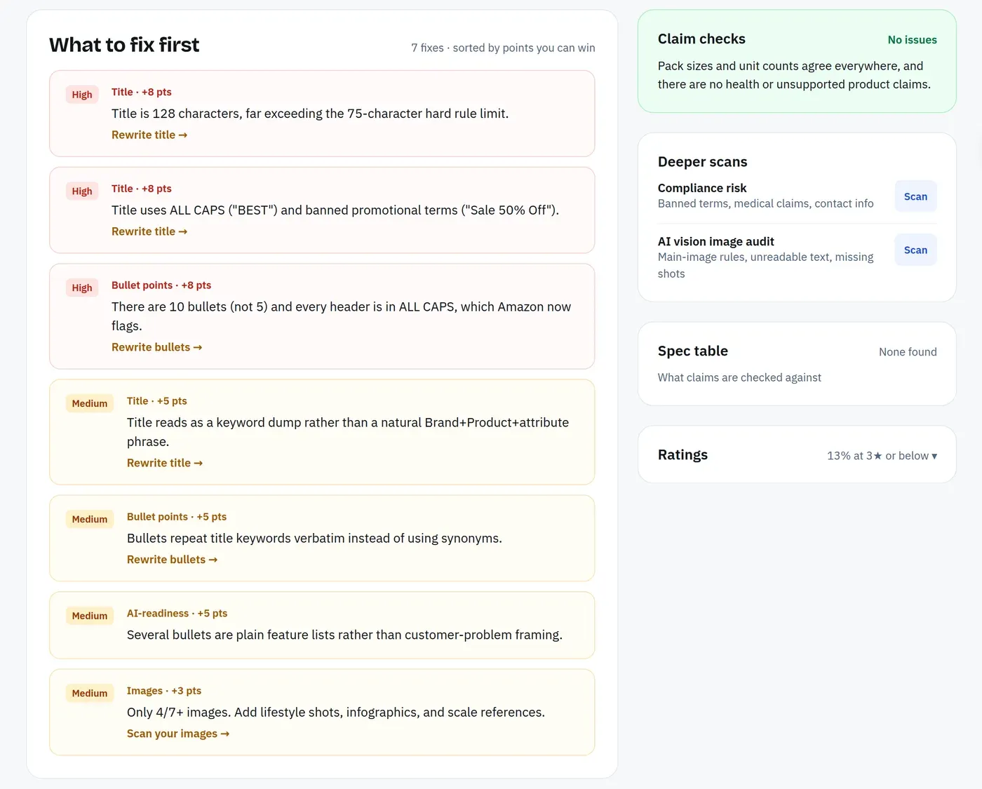Click the AI vision image audit title
Screen dimensions: 982x789
pyautogui.click(x=716, y=241)
